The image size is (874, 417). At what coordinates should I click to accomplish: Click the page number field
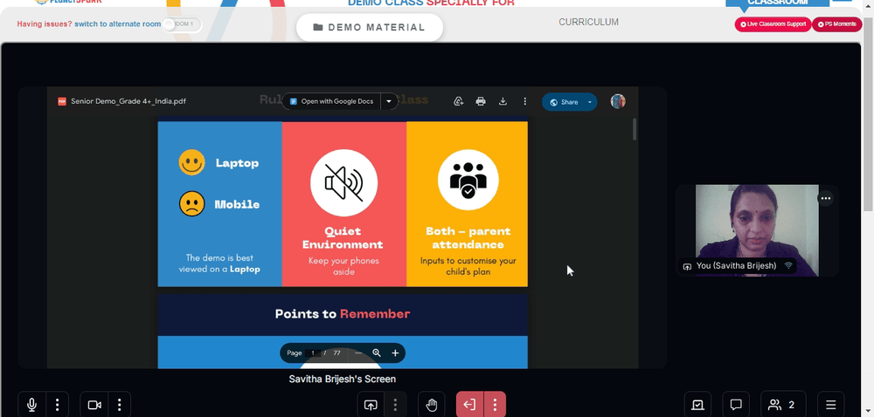click(x=313, y=353)
